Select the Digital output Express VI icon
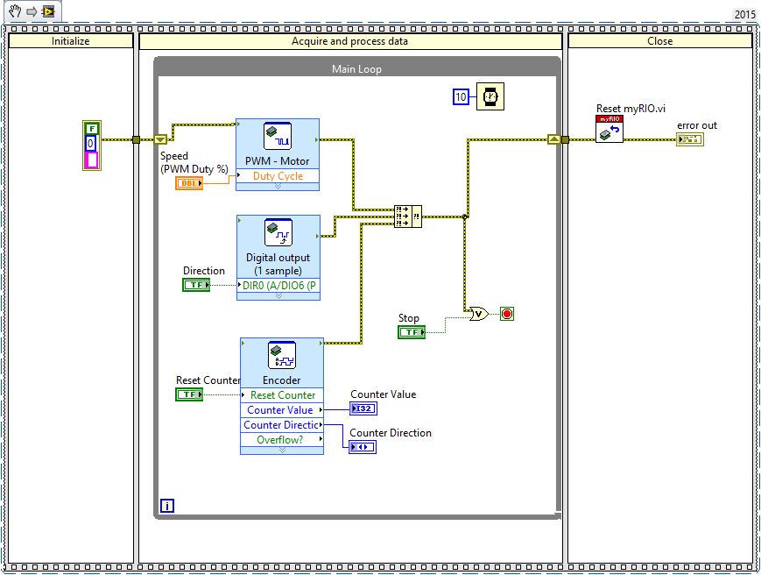Screen dimensions: 761x575 (278, 232)
